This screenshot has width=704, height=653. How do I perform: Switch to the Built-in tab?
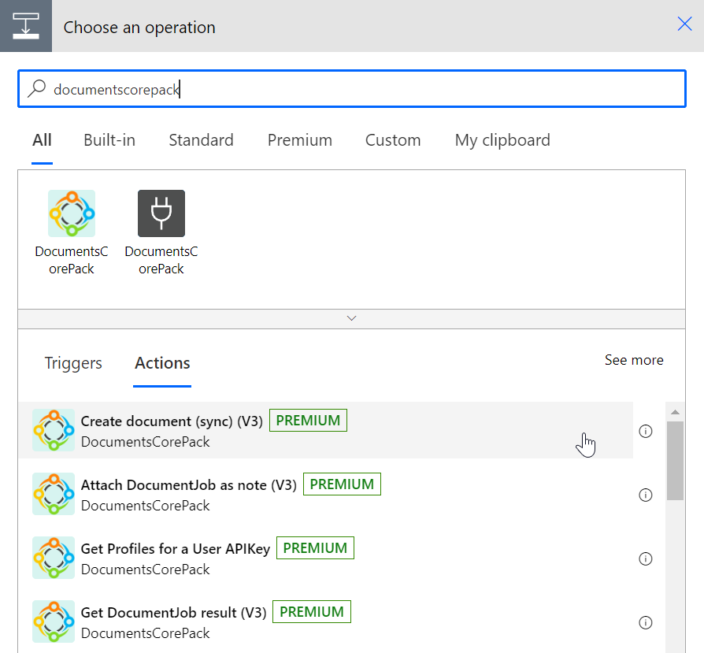click(x=109, y=140)
